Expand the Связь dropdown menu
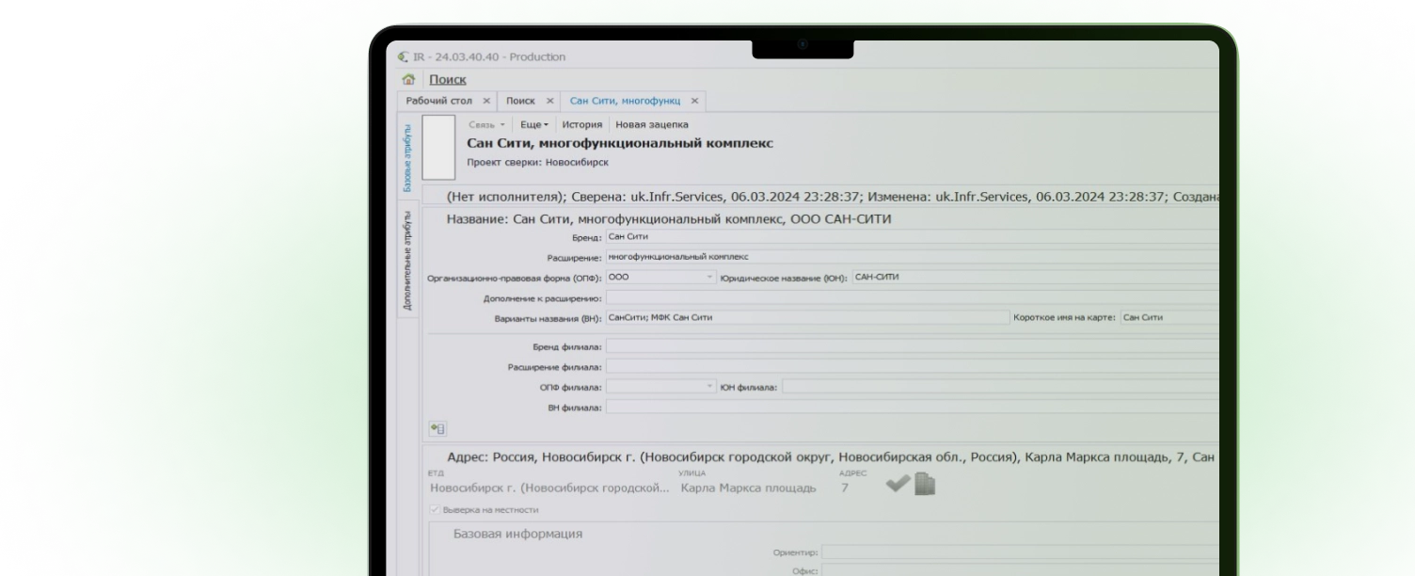Screen dimensions: 1415x576 [x=486, y=124]
